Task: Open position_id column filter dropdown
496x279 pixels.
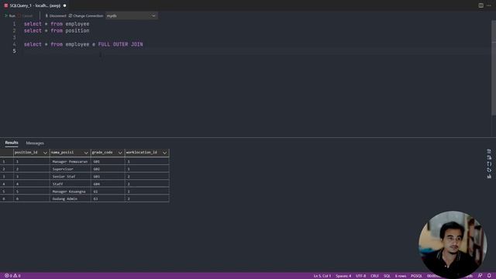Action: 45,153
